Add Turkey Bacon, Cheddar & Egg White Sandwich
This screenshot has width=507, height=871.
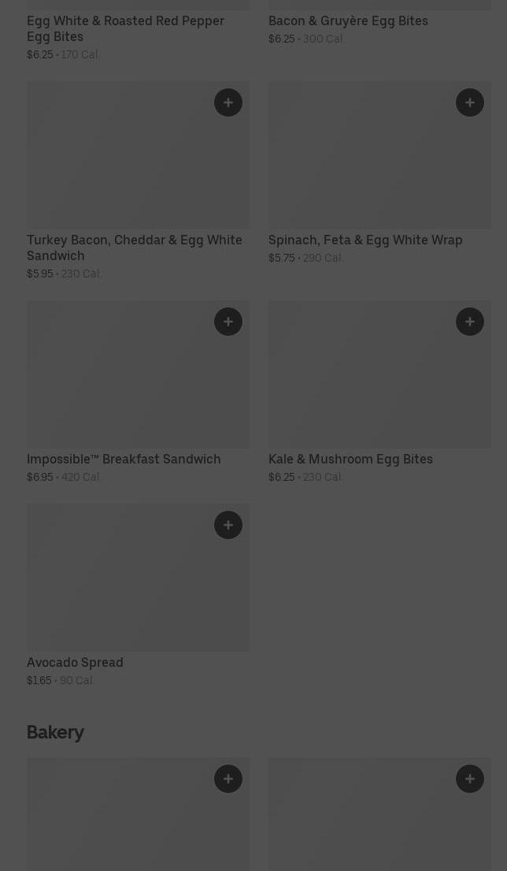click(x=228, y=102)
